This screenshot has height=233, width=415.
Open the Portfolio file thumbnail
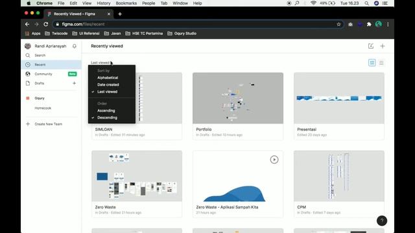point(238,98)
